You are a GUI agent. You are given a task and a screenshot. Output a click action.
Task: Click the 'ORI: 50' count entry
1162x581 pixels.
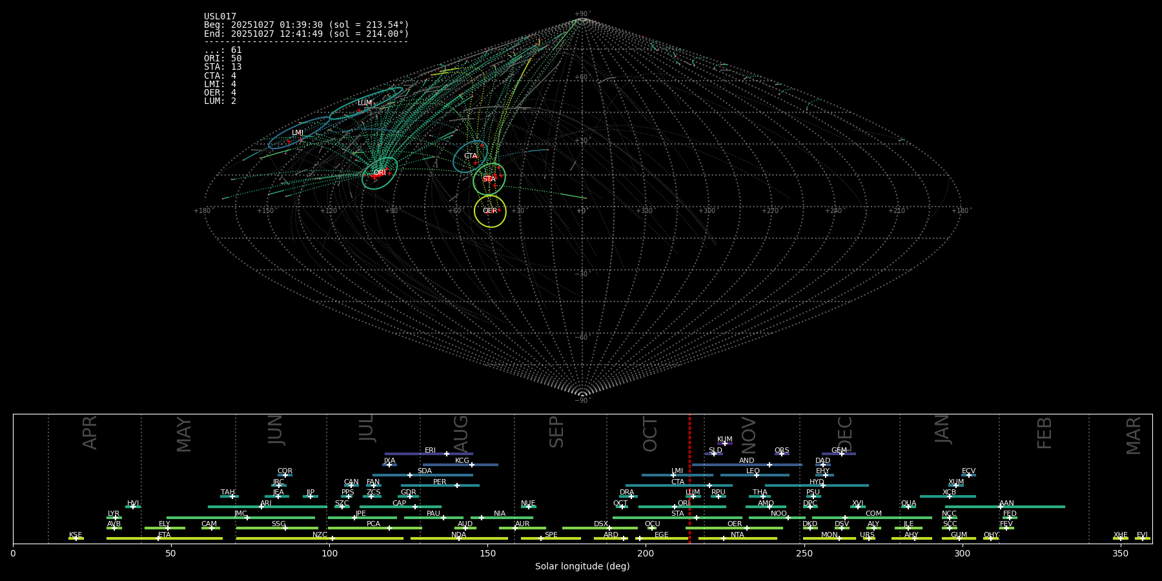(x=223, y=59)
